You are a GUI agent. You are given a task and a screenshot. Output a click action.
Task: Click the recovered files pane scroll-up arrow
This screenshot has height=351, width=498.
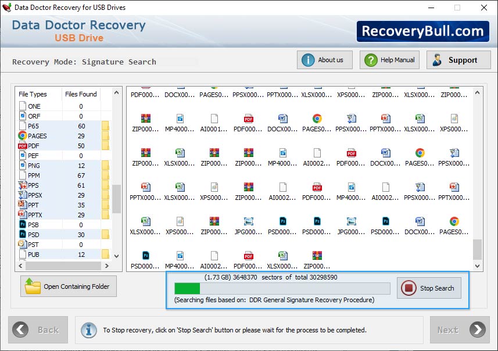477,93
